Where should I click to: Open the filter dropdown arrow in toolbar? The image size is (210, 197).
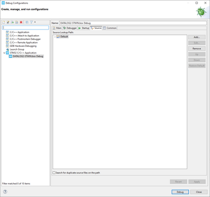coord(35,22)
